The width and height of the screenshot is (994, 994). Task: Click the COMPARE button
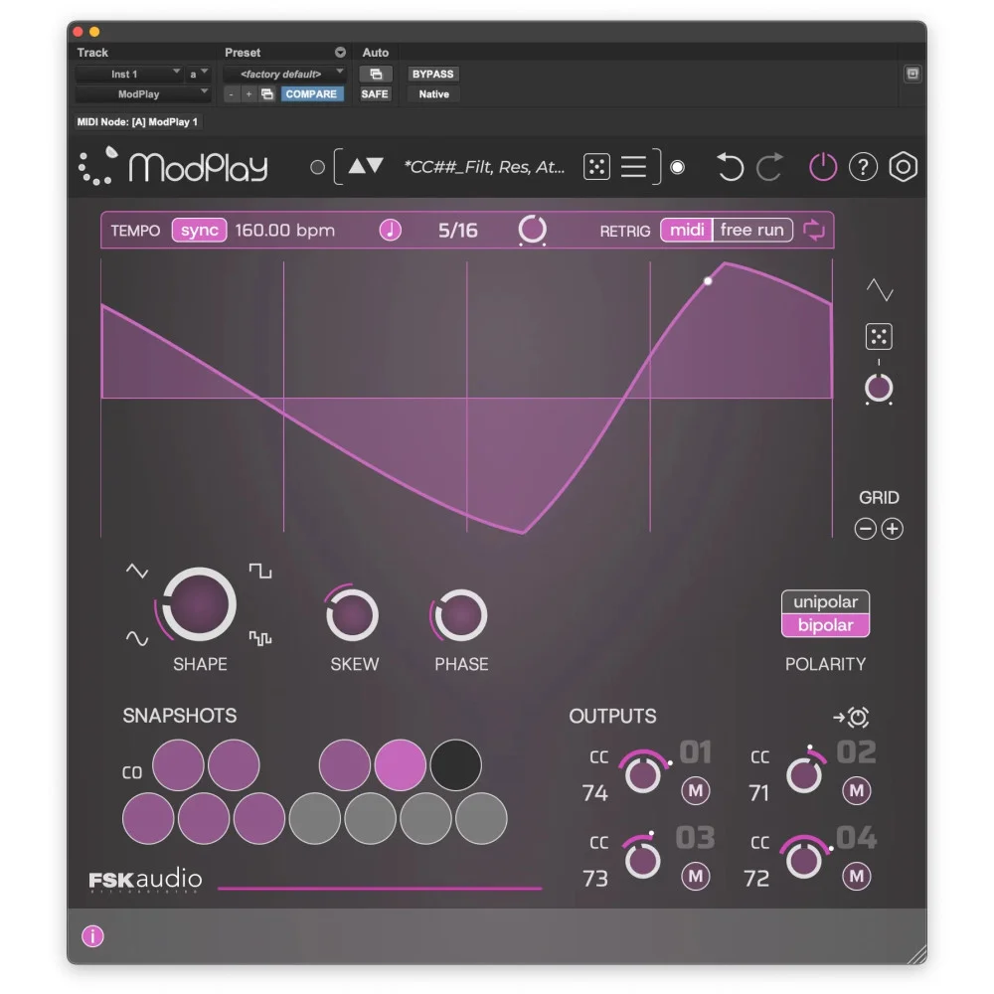pyautogui.click(x=311, y=93)
